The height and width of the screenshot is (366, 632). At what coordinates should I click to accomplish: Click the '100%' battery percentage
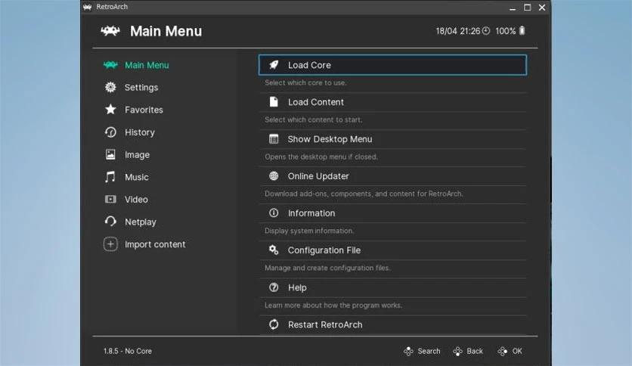click(x=506, y=31)
